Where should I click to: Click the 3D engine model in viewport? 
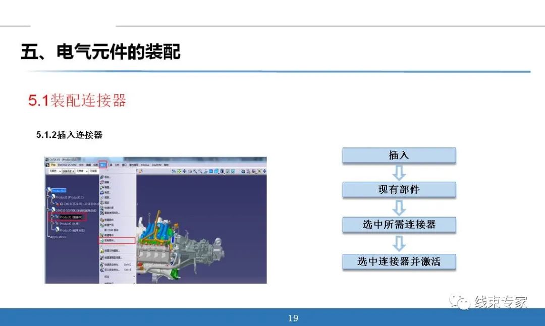pos(179,245)
